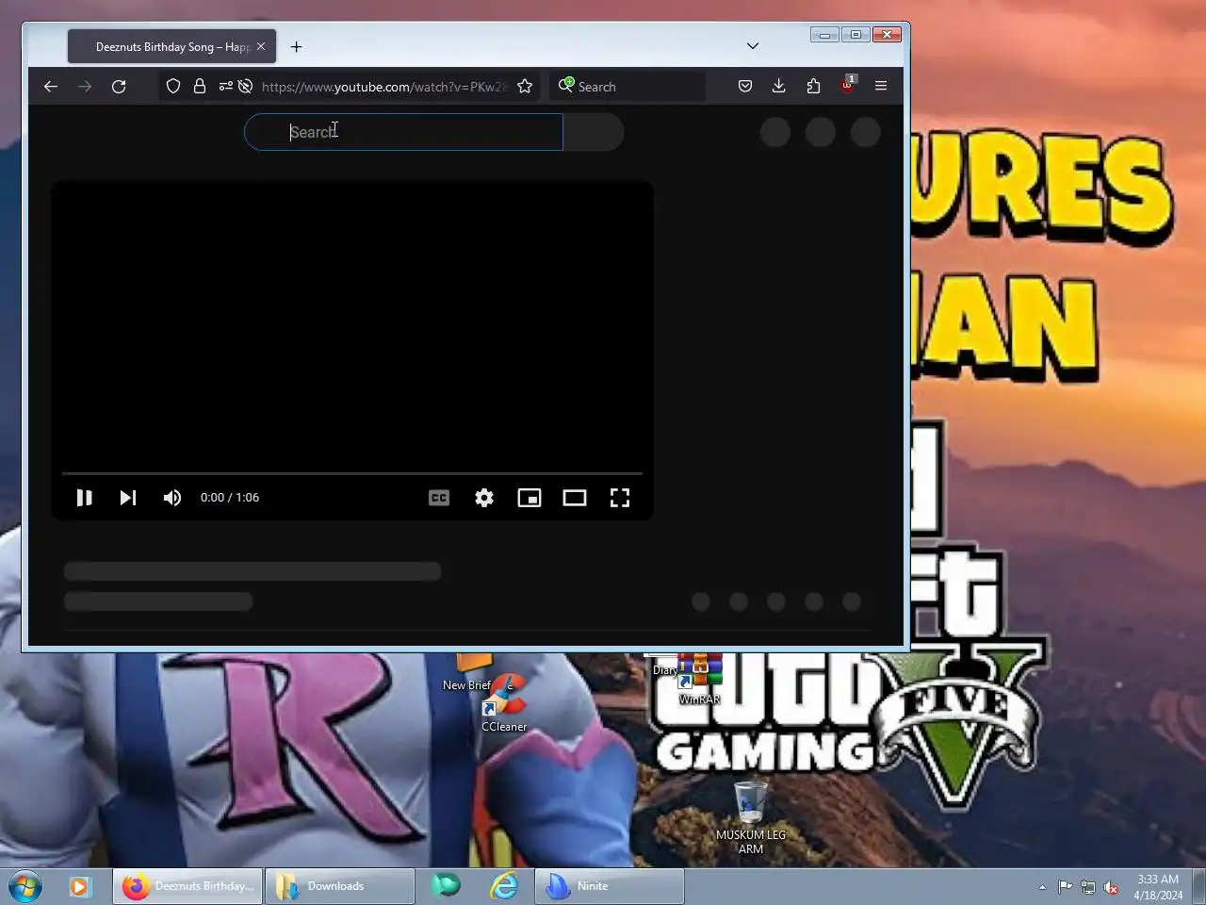1206x905 pixels.
Task: Open CCleaner desktop shortcut
Action: [504, 704]
